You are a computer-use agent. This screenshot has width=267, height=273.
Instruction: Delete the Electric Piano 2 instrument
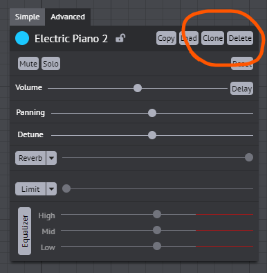[x=240, y=38]
